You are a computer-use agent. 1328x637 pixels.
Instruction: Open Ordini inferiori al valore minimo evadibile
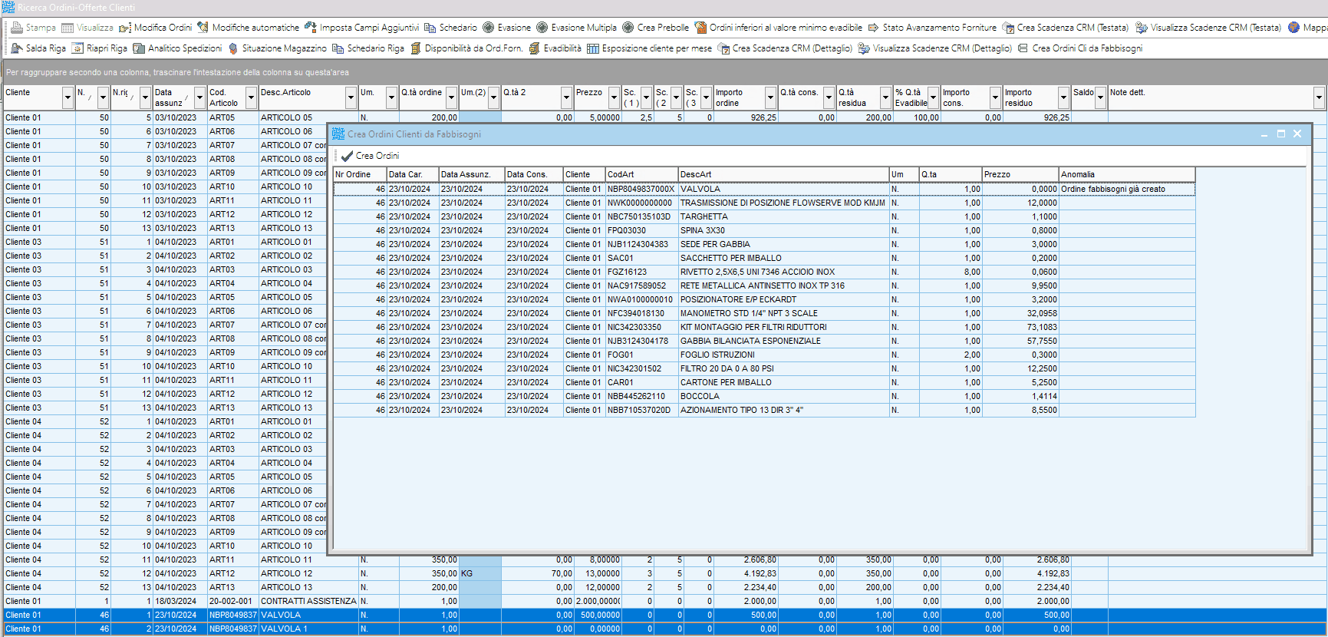click(x=778, y=28)
